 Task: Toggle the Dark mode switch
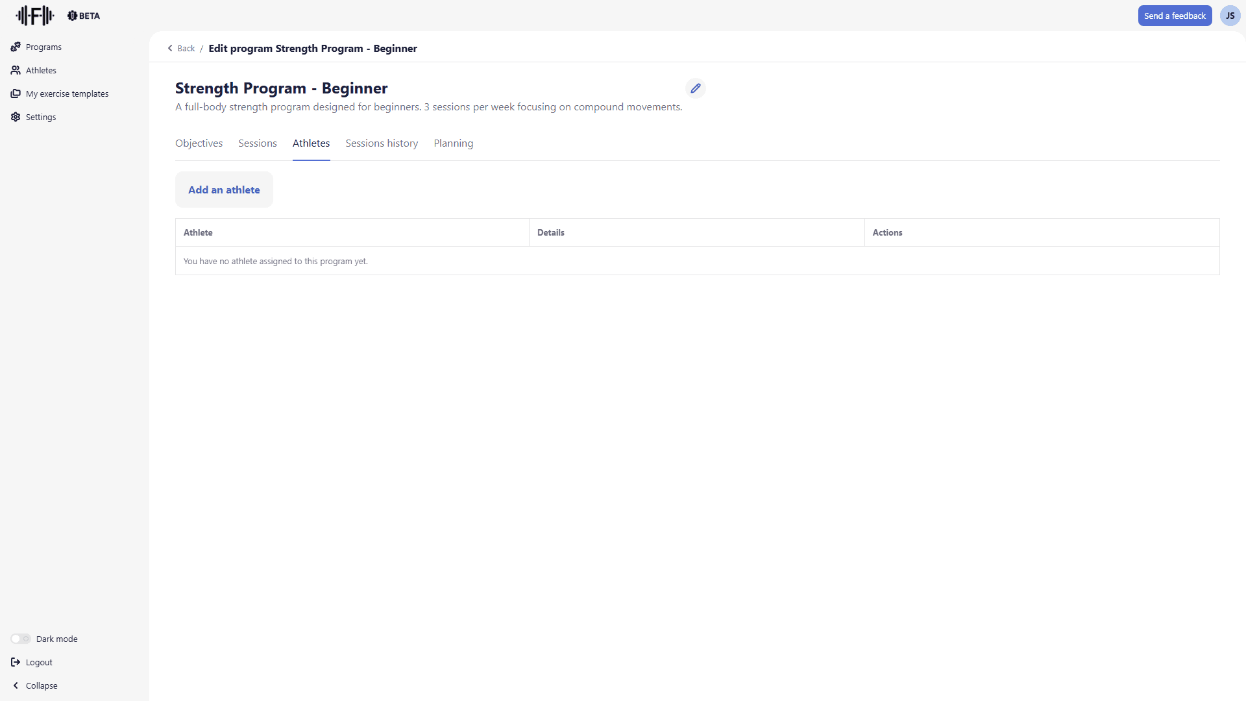tap(21, 639)
